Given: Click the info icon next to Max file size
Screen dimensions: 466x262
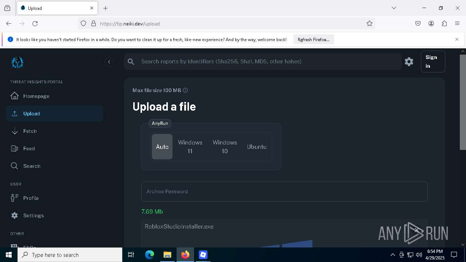Looking at the screenshot, I should click(185, 90).
